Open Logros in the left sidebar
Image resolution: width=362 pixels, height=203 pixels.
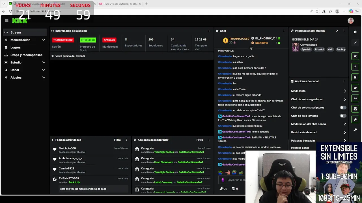pos(25,47)
